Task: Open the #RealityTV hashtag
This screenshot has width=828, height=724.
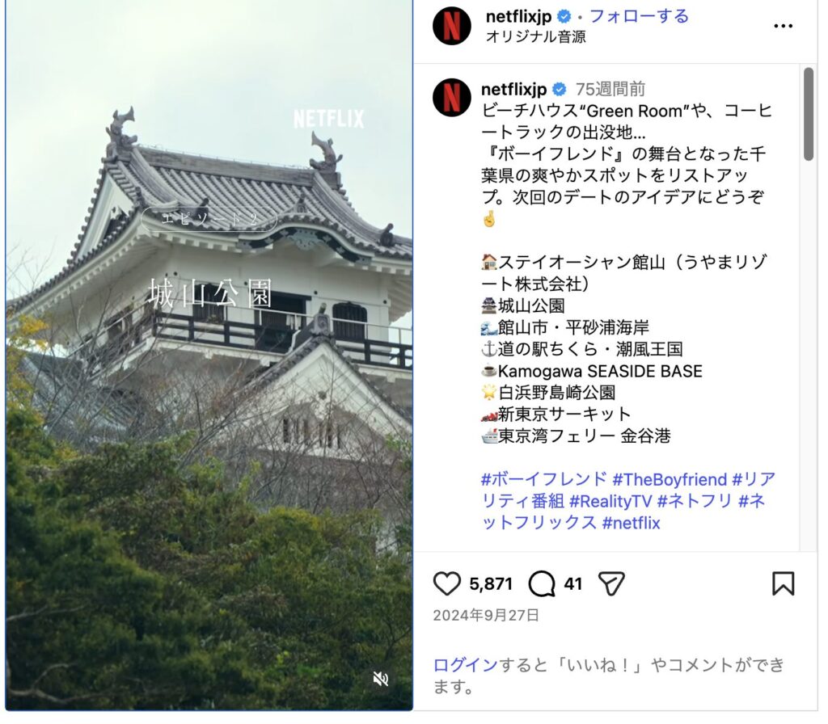Action: (610, 501)
